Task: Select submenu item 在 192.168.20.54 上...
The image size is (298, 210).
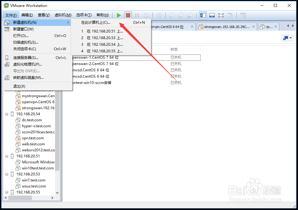Action: click(x=111, y=45)
